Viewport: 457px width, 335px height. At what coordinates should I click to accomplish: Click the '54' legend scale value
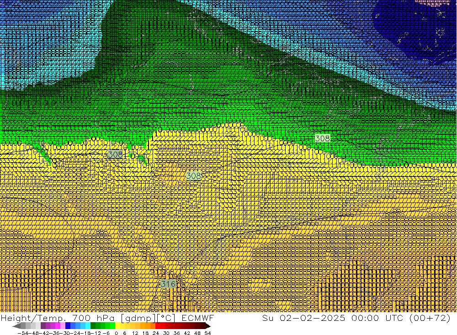(x=207, y=333)
